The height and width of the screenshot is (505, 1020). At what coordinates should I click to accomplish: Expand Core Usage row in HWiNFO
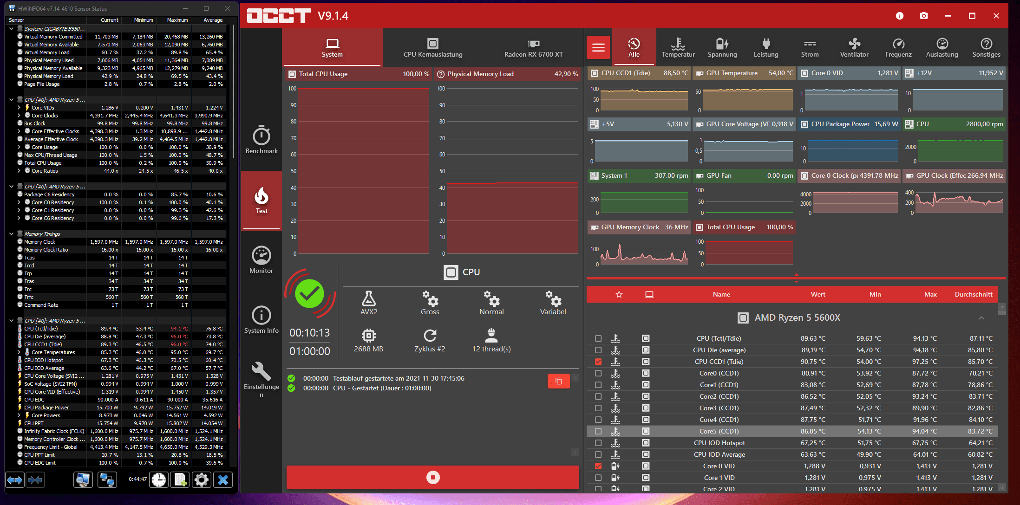[x=19, y=147]
